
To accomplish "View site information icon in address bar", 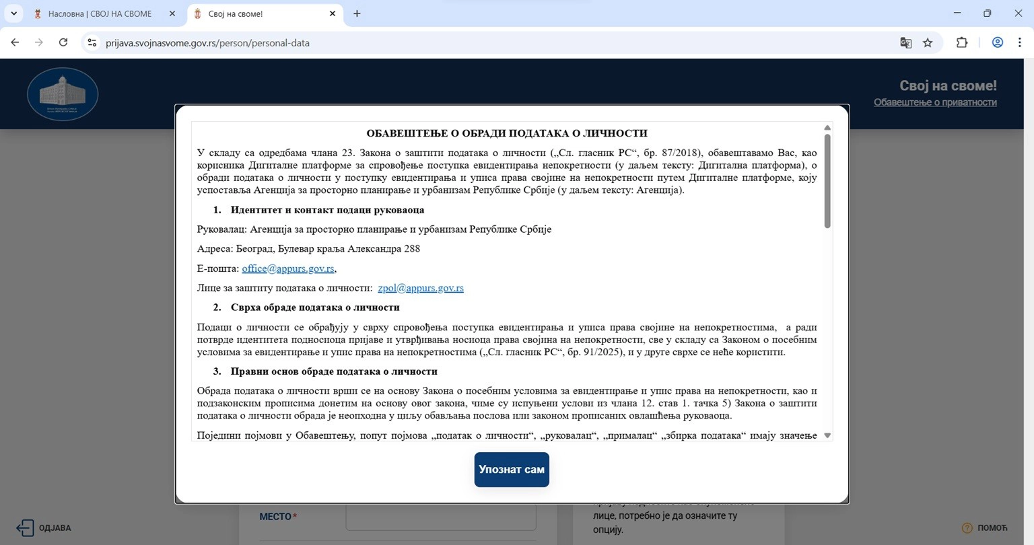I will (x=92, y=42).
